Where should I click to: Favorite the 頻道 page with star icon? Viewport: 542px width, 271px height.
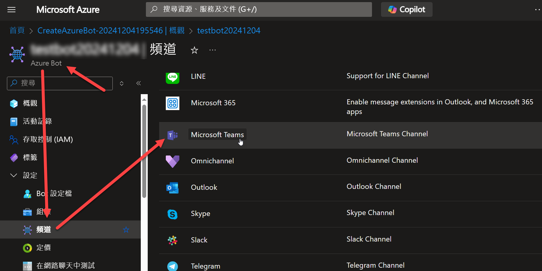194,50
